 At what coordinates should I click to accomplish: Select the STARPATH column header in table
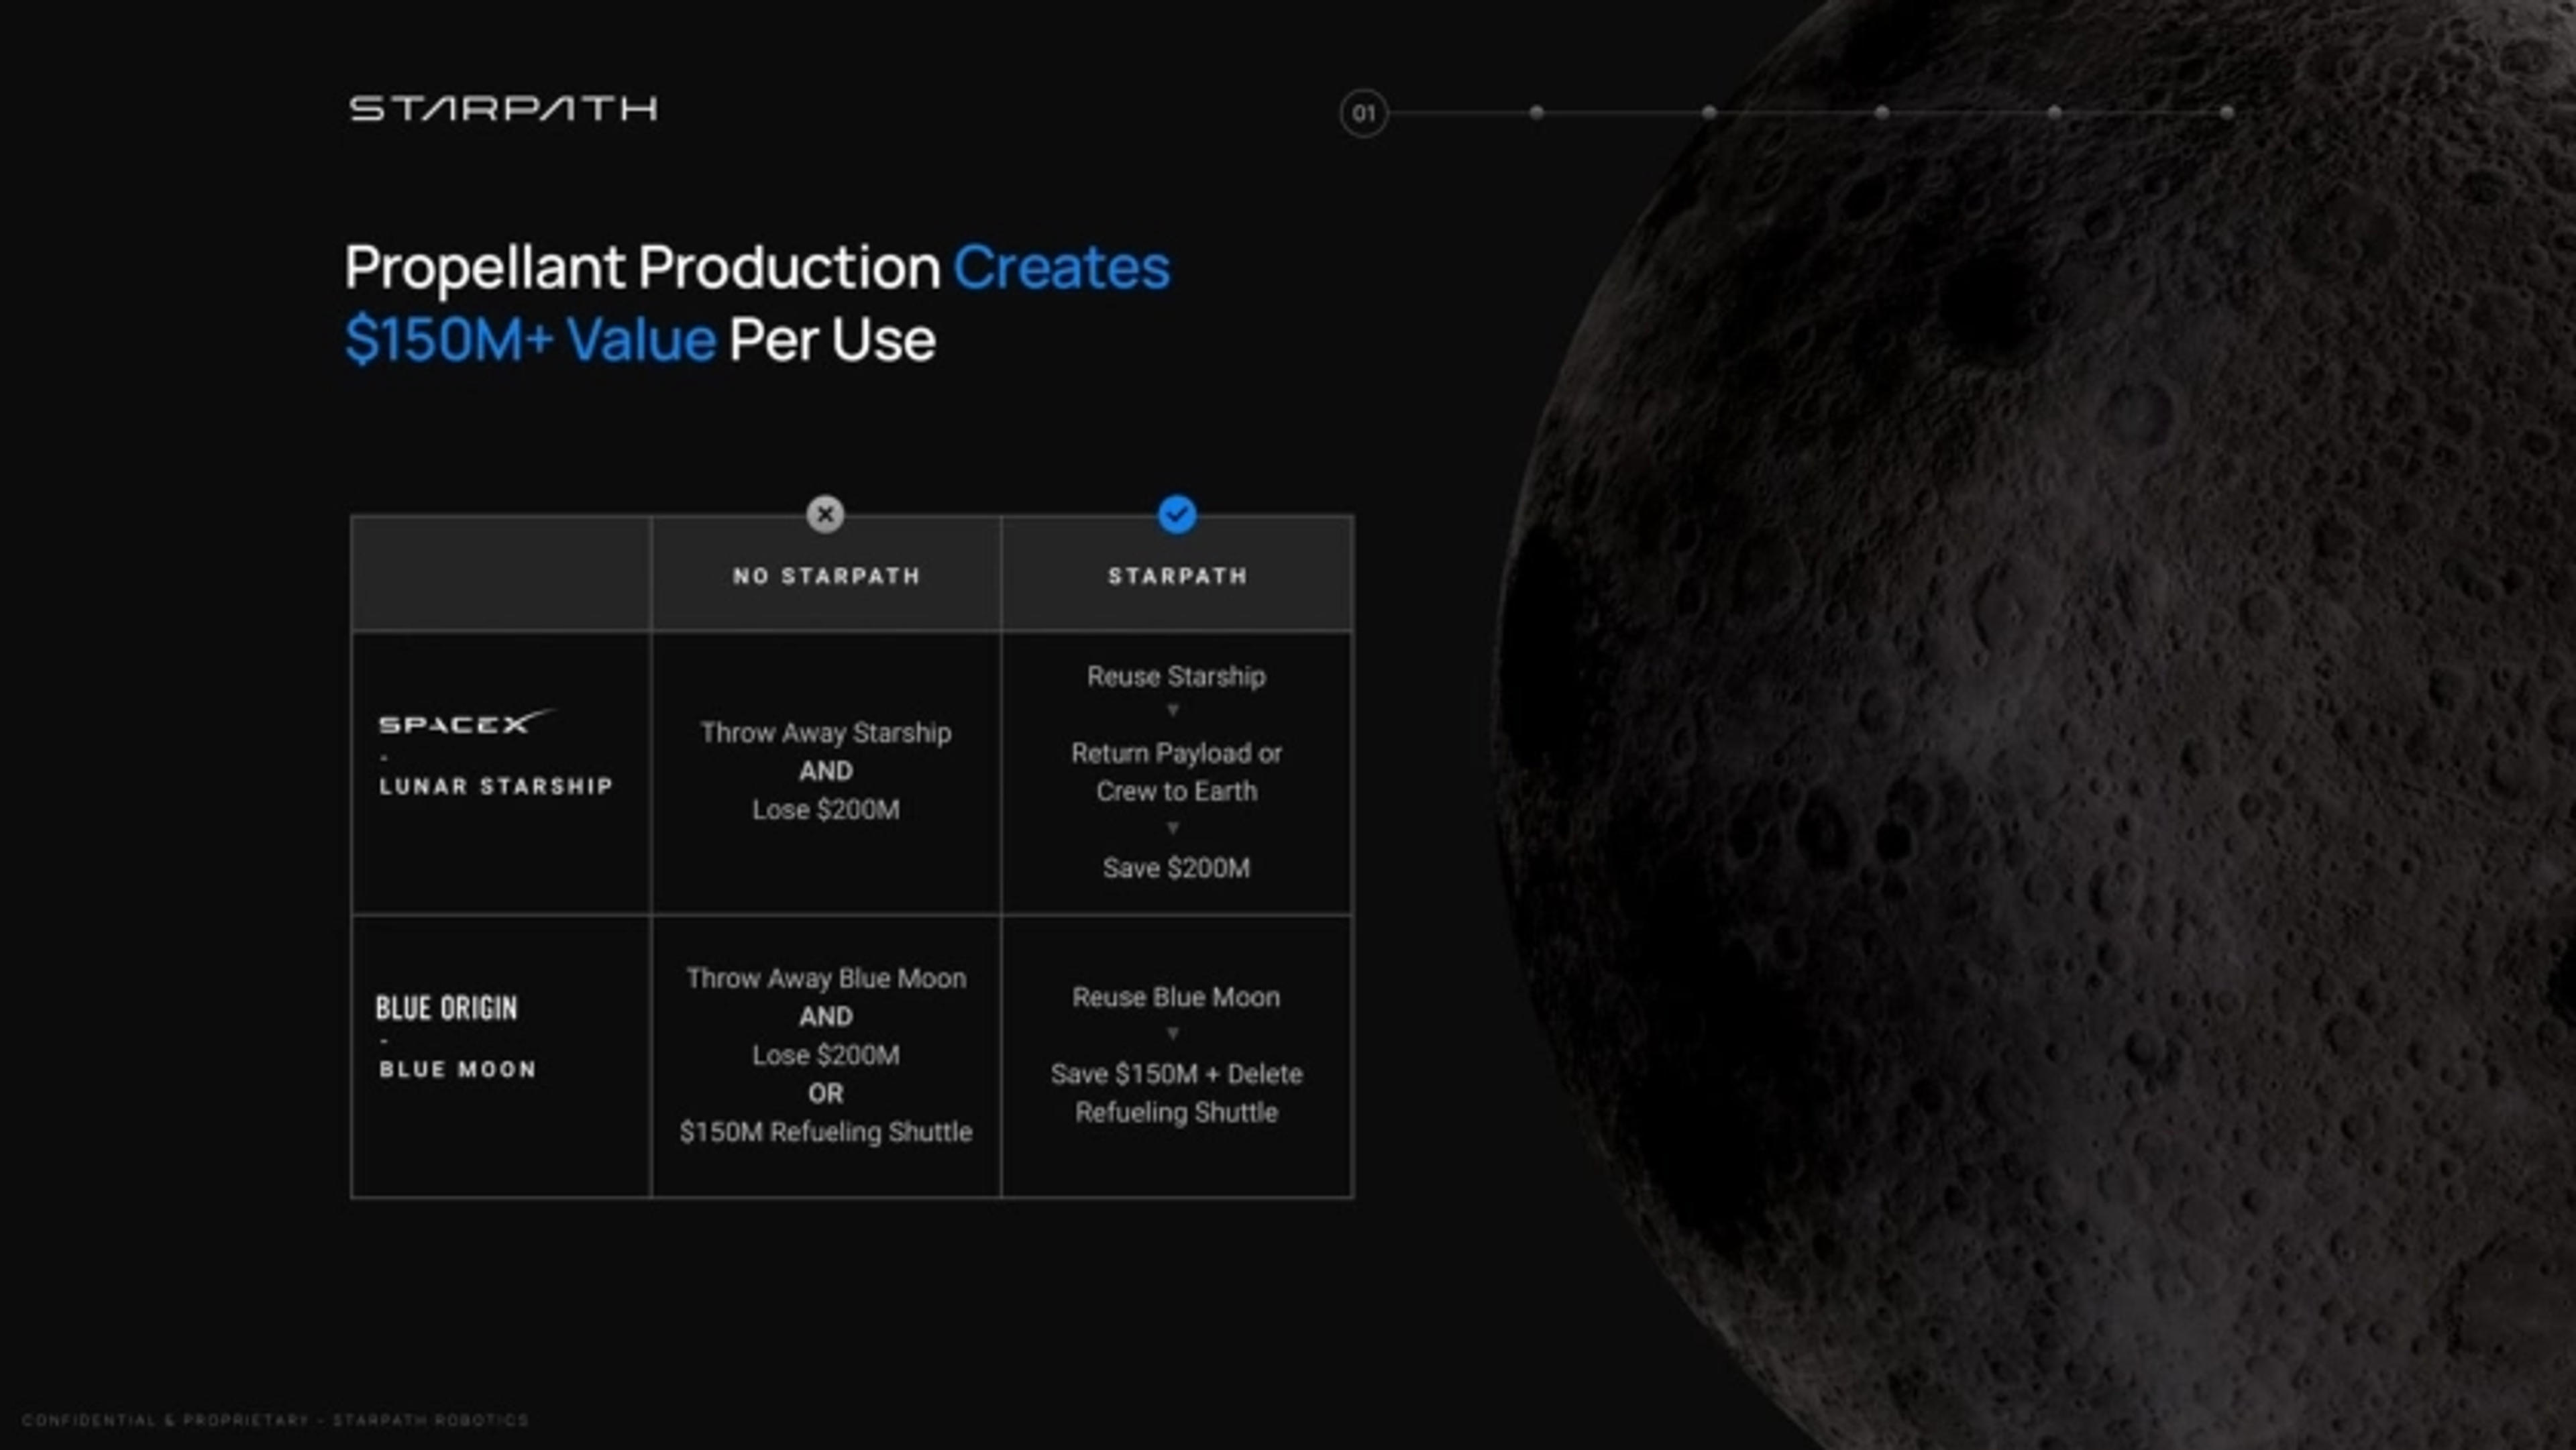pos(1177,576)
